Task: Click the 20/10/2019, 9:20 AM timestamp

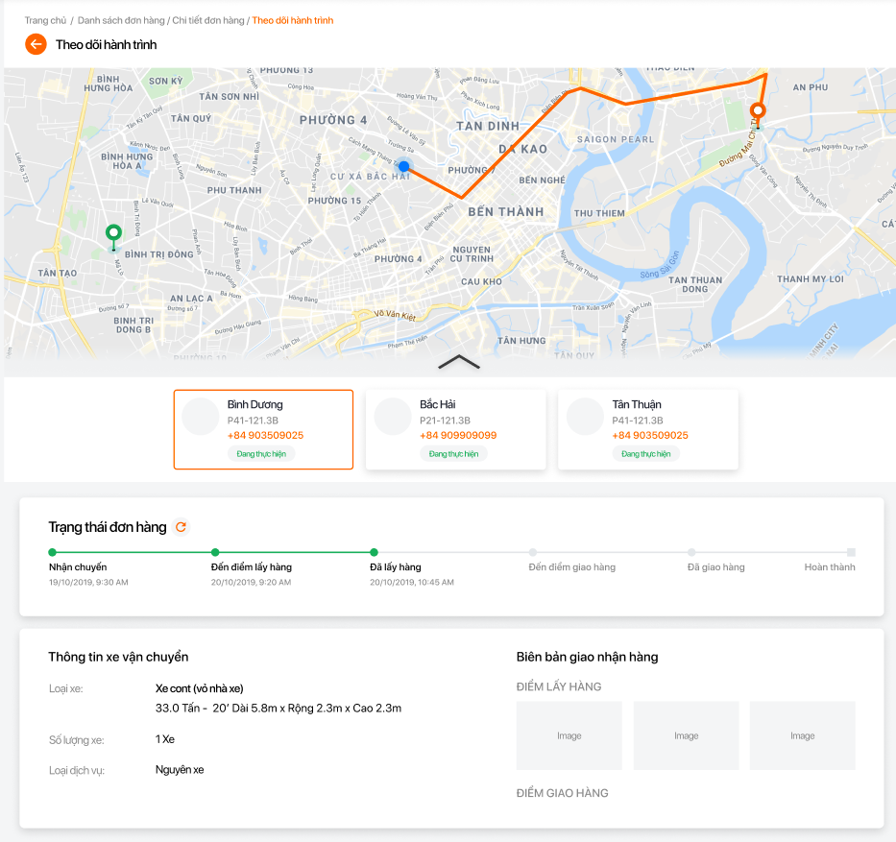Action: pyautogui.click(x=251, y=582)
